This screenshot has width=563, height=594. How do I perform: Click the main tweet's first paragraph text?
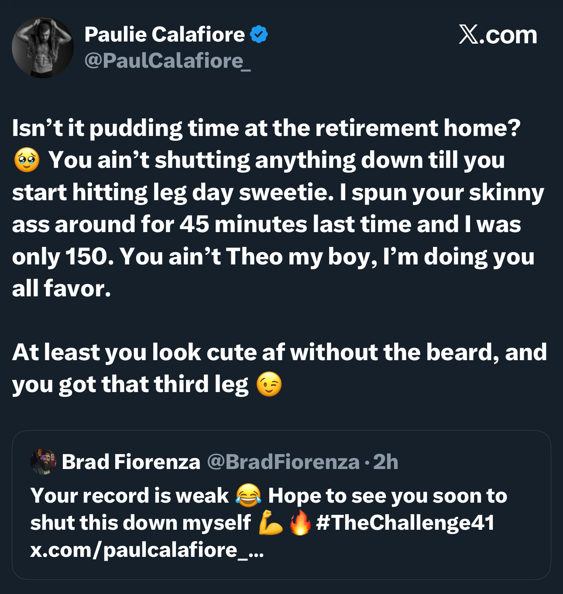pos(279,208)
